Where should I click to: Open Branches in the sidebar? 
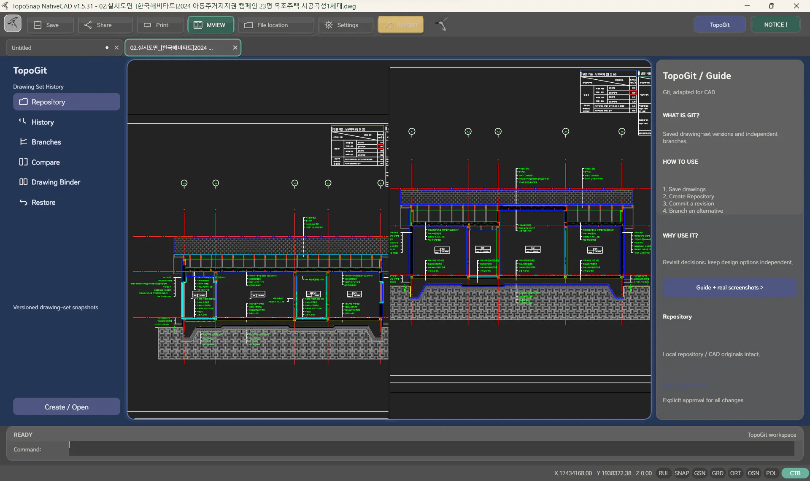pyautogui.click(x=66, y=142)
